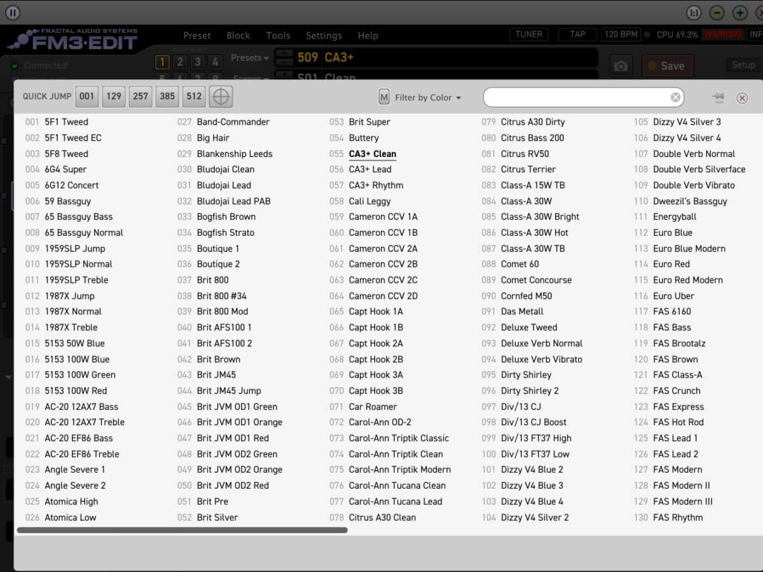Screen dimensions: 763x572
Task: Click the TUNER button
Action: click(x=529, y=34)
